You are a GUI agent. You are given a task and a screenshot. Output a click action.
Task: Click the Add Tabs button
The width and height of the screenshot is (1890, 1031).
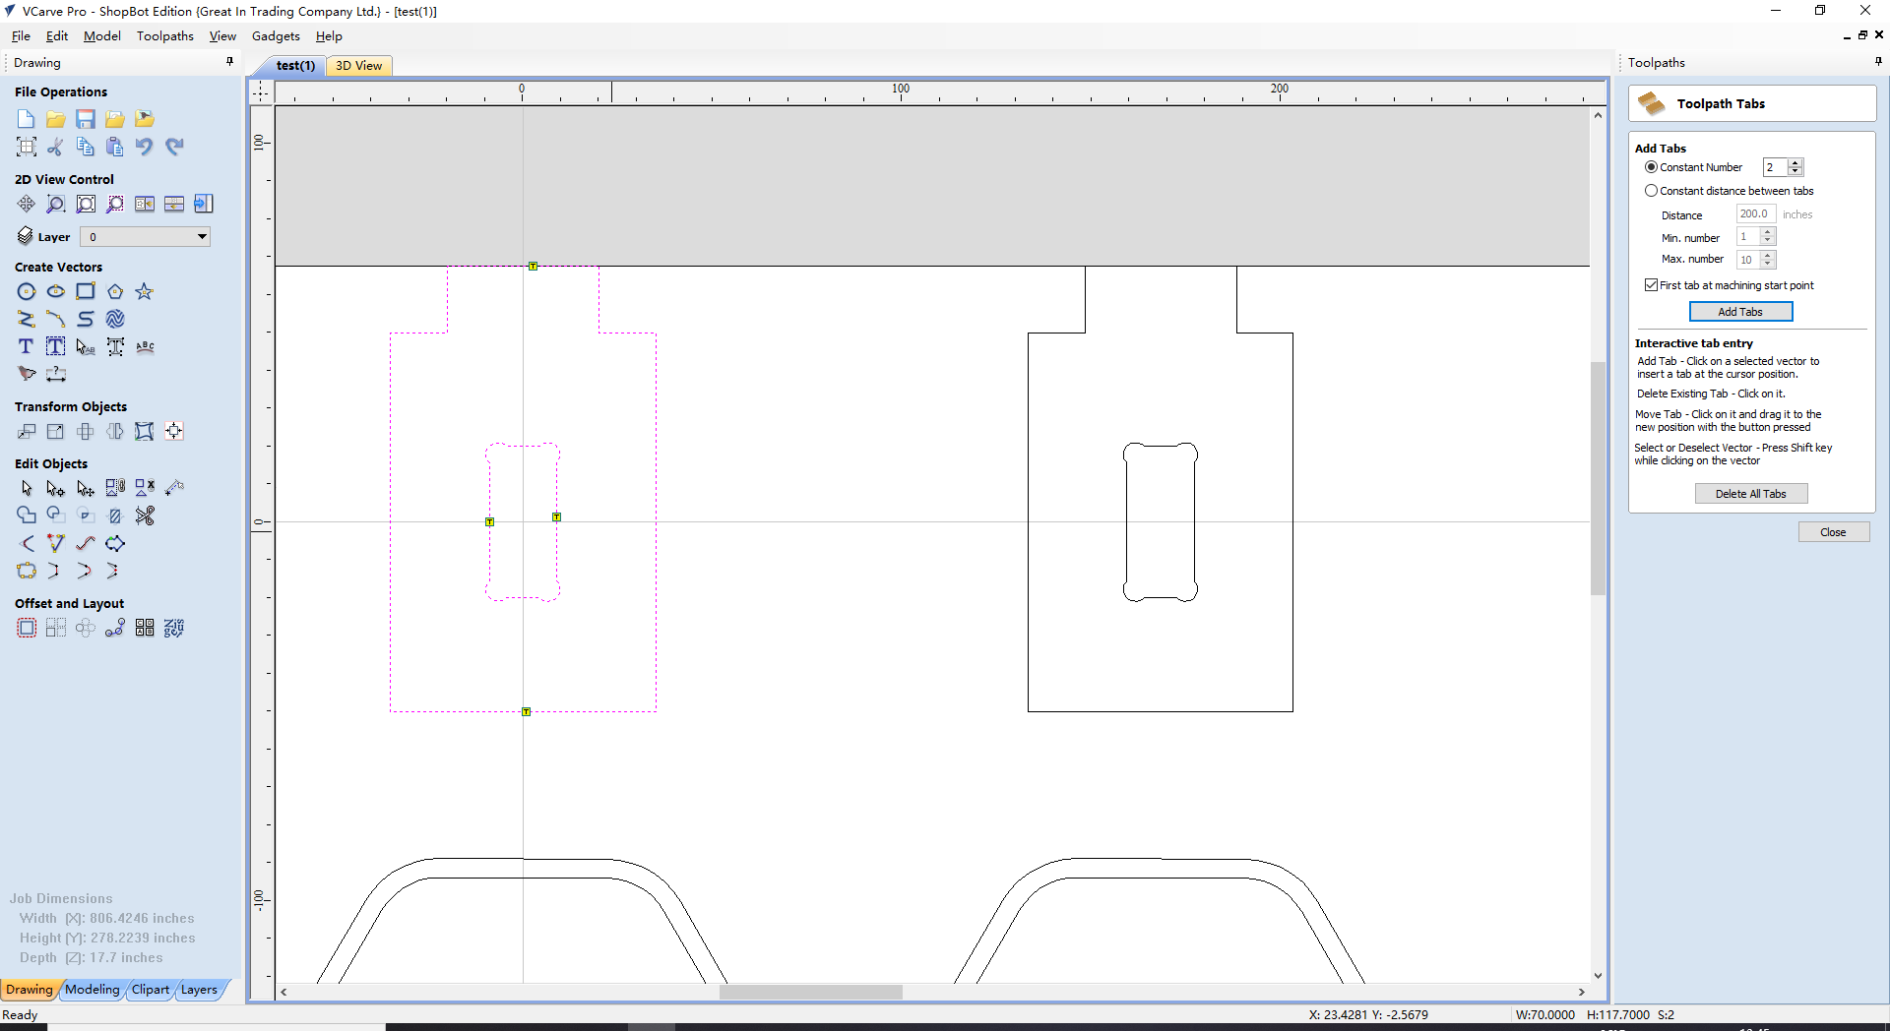pos(1740,312)
